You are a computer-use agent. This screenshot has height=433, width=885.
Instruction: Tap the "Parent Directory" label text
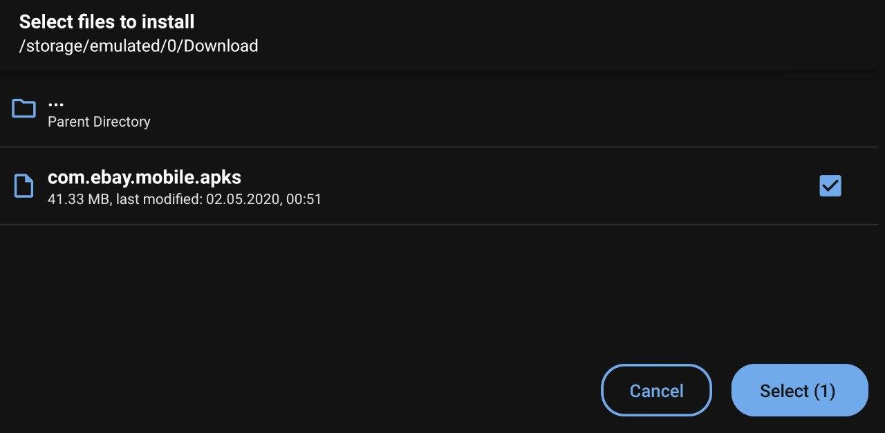[99, 122]
